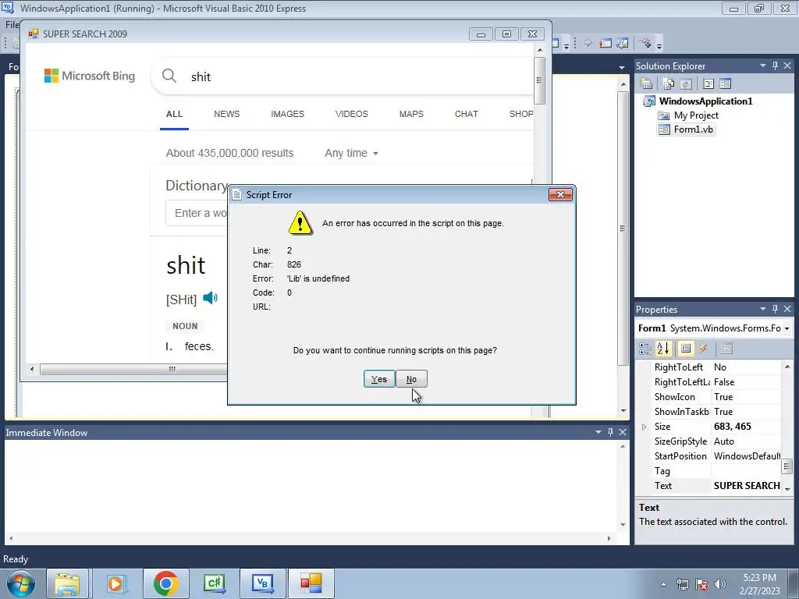Click the Text property value SUPER SEARCH

[747, 486]
